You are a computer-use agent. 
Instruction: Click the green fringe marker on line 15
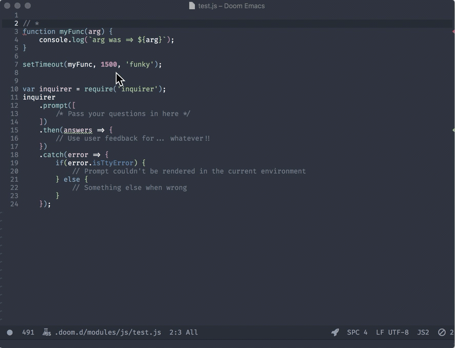click(x=453, y=130)
